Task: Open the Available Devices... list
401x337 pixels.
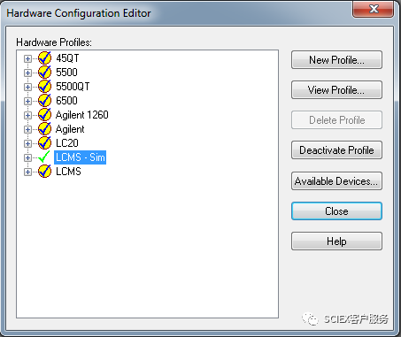Action: pyautogui.click(x=336, y=180)
